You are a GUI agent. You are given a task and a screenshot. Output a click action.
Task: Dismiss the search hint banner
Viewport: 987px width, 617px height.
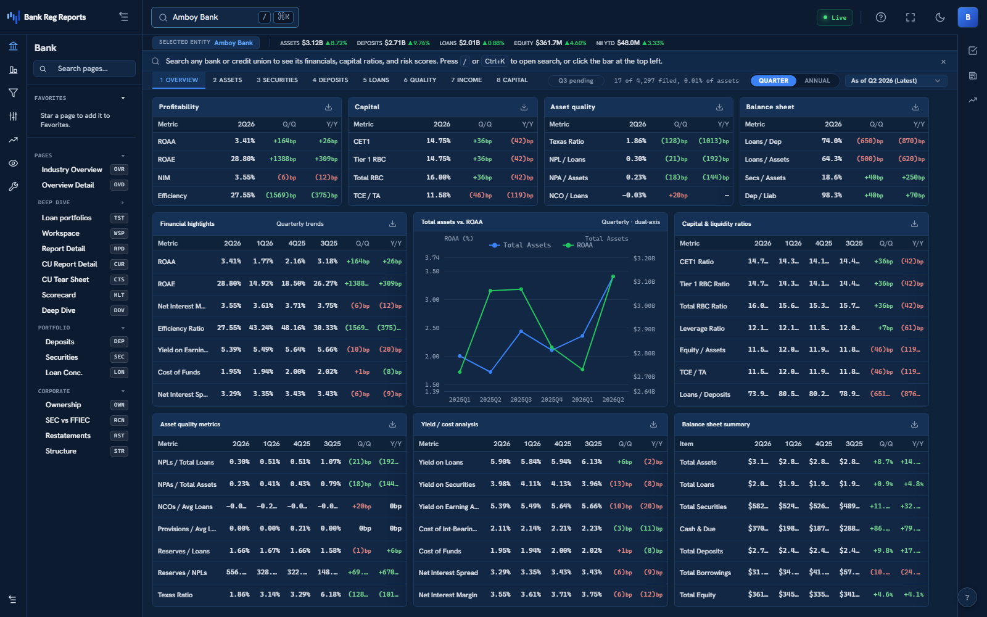[x=943, y=62]
